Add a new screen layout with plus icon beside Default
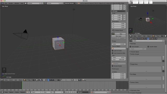 pos(40,3)
